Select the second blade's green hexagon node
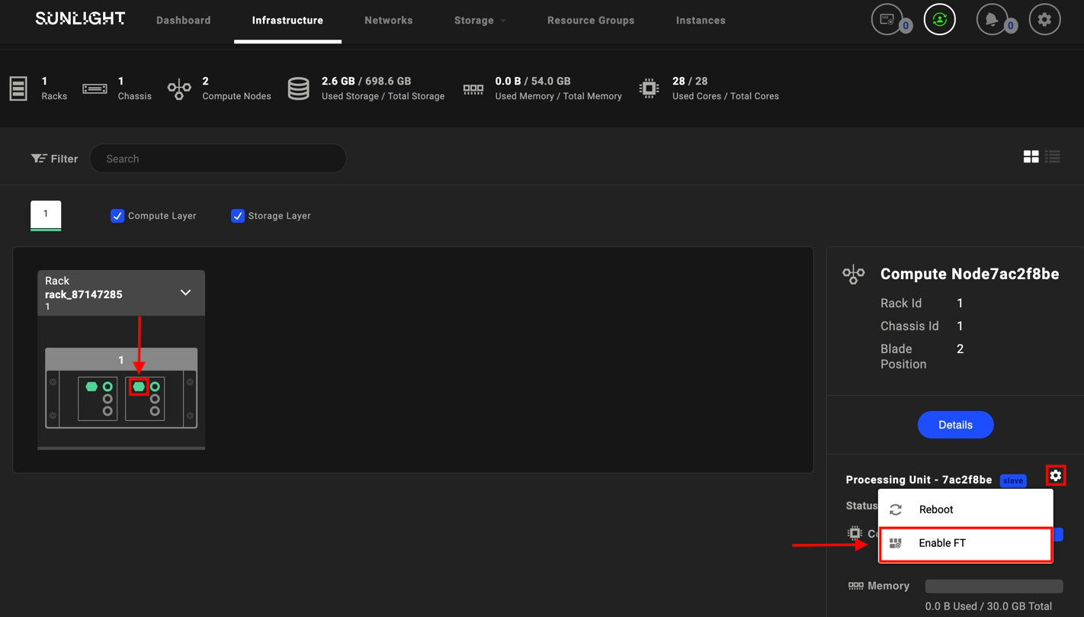This screenshot has height=617, width=1084. coord(139,387)
